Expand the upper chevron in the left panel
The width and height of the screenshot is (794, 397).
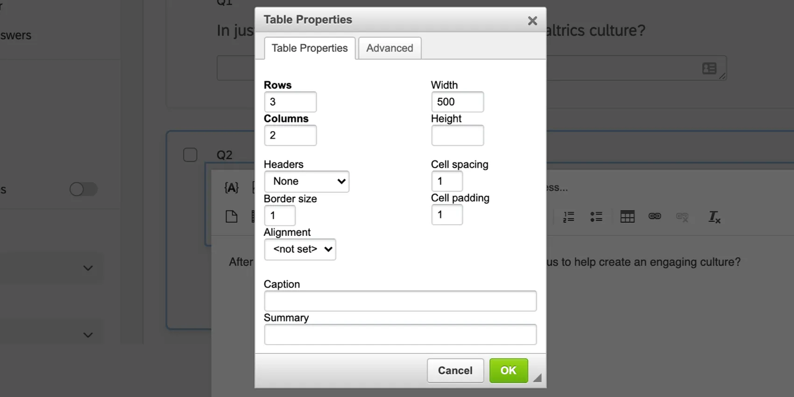88,268
